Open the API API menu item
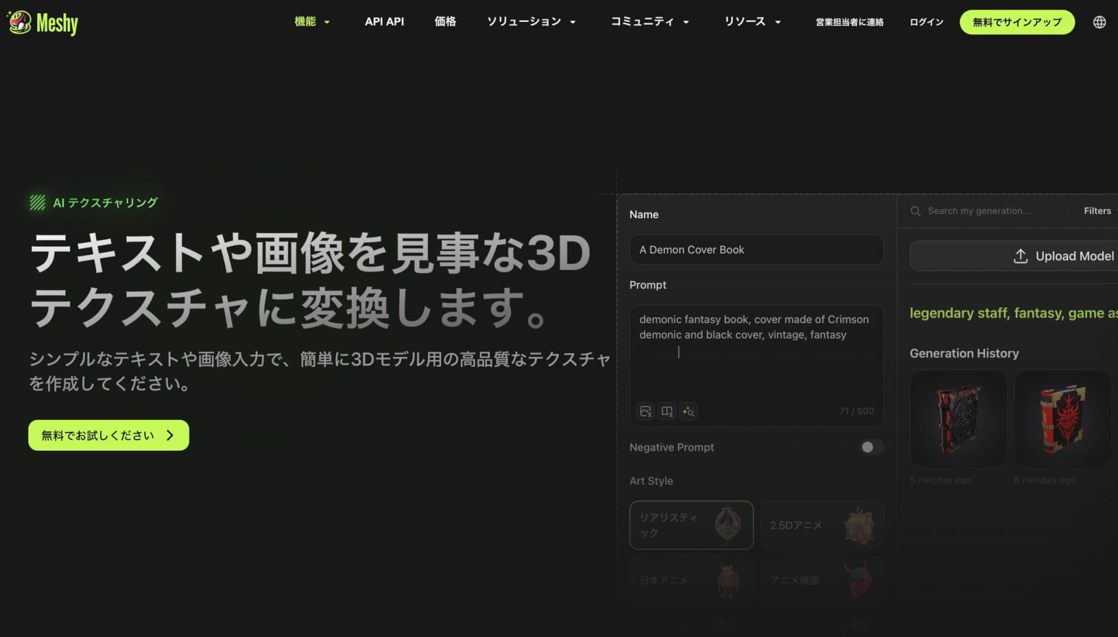Image resolution: width=1118 pixels, height=637 pixels. (384, 22)
